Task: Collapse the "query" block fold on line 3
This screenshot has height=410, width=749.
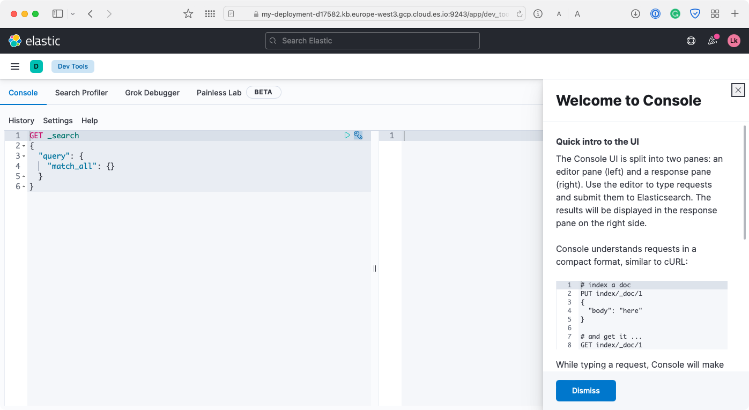Action: (24, 156)
